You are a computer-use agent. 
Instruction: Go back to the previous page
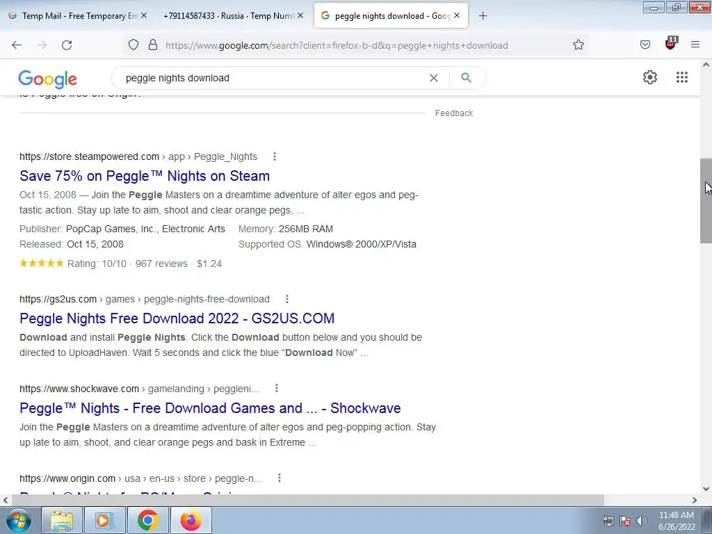tap(17, 45)
